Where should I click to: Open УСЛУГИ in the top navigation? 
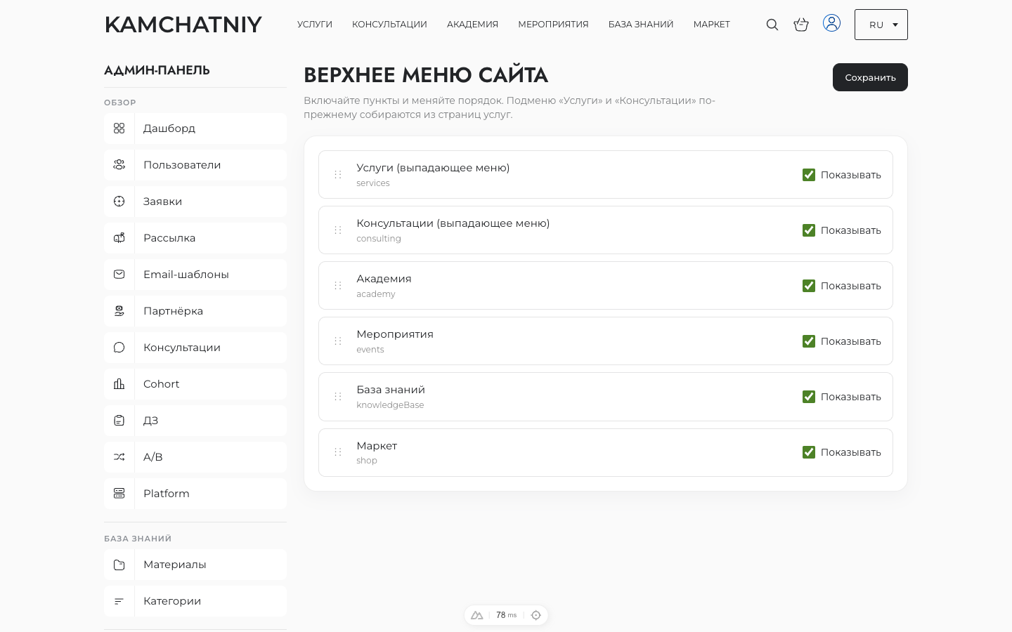[x=315, y=25]
